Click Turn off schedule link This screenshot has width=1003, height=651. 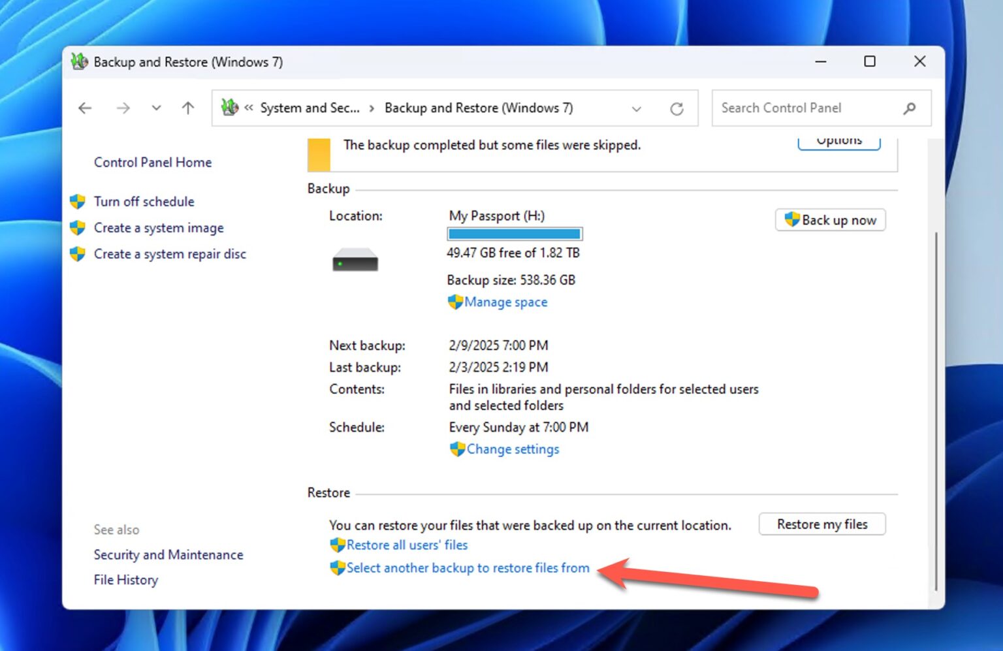(144, 201)
